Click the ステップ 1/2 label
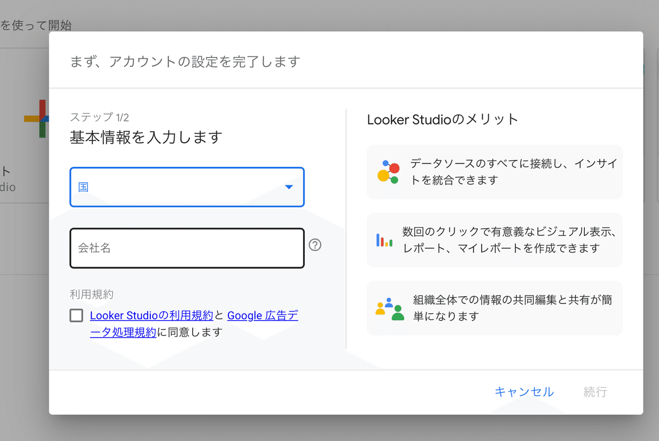The width and height of the screenshot is (659, 441). coord(99,117)
